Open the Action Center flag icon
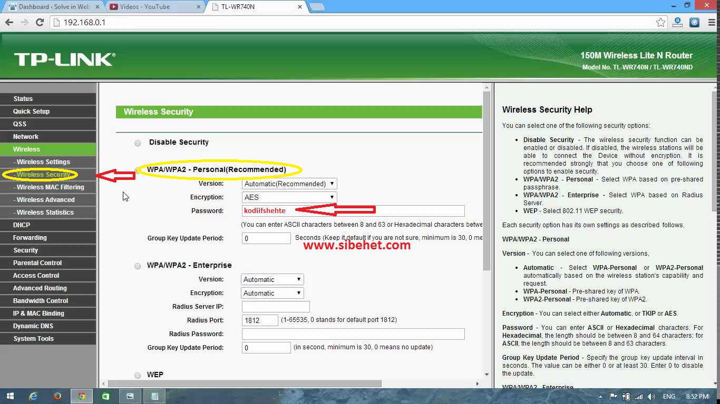This screenshot has height=404, width=720. coord(614,397)
